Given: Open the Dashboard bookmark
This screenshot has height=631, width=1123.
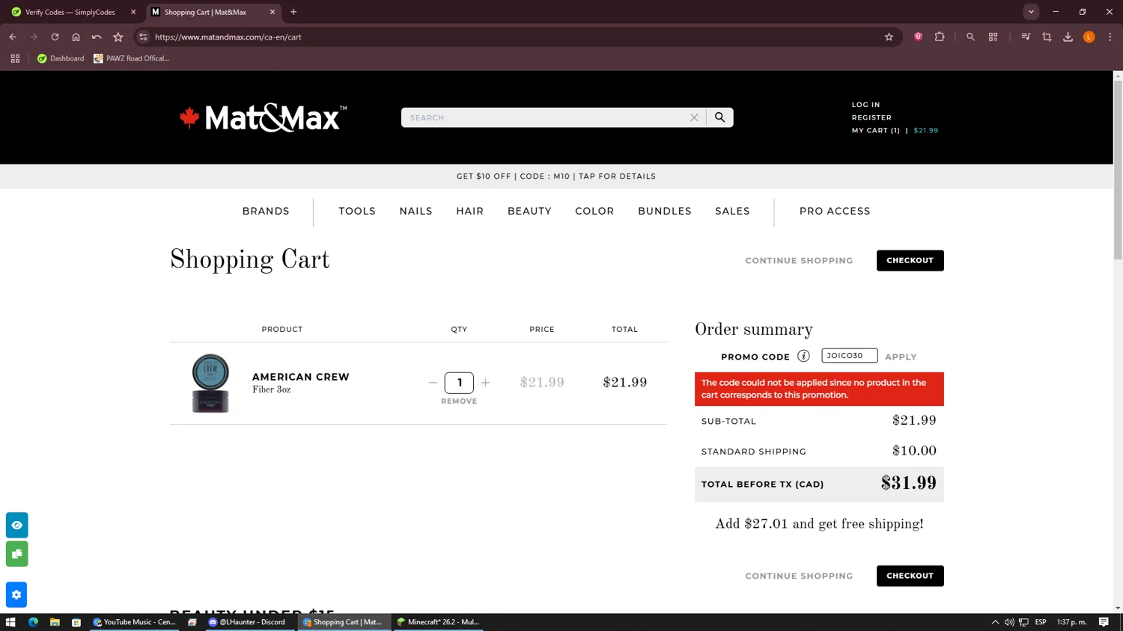Looking at the screenshot, I should [61, 58].
